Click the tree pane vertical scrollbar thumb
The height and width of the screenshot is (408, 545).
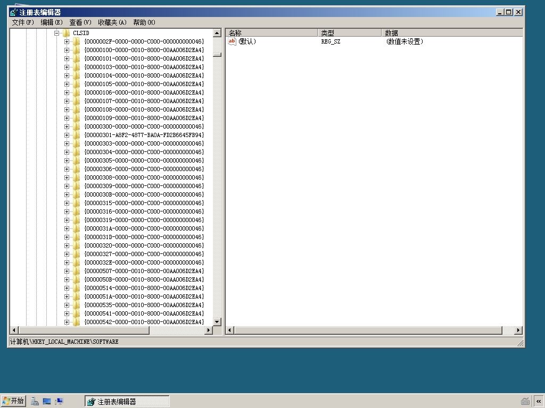[217, 55]
